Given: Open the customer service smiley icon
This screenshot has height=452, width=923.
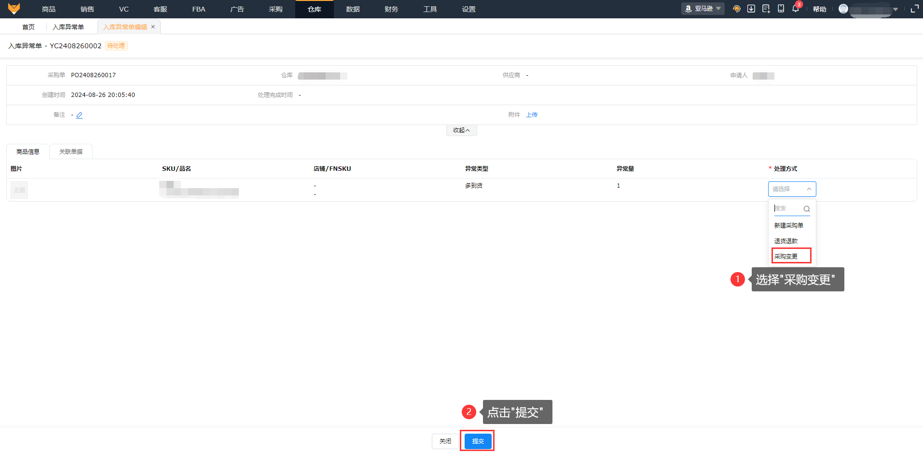Looking at the screenshot, I should 736,9.
